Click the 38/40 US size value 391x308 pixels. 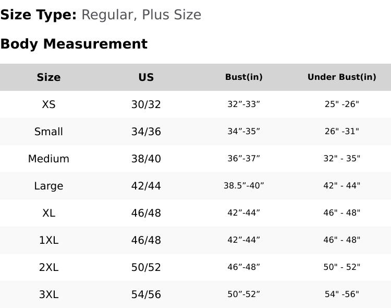click(146, 159)
